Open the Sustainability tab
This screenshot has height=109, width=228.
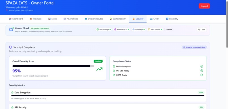[x=118, y=19]
